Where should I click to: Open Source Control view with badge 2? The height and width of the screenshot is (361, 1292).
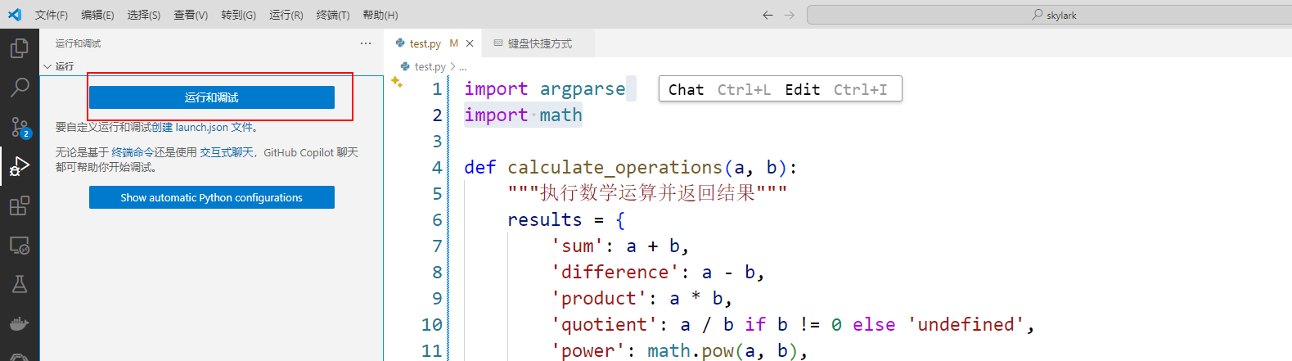click(x=19, y=127)
